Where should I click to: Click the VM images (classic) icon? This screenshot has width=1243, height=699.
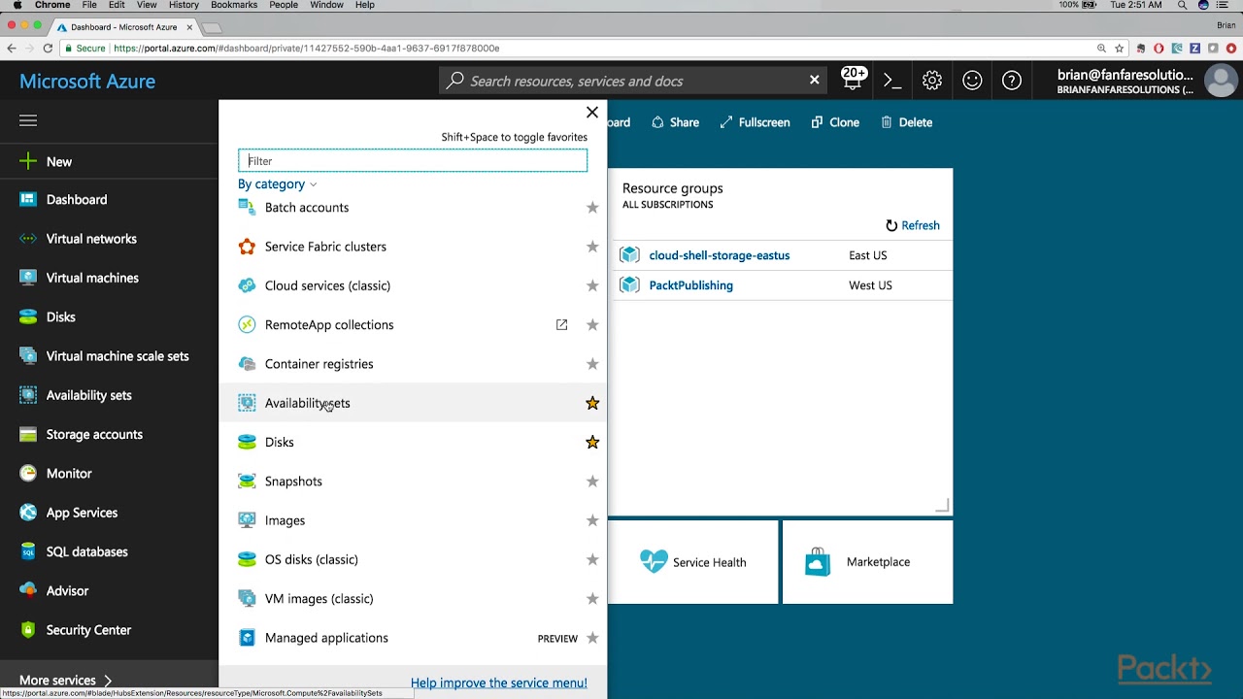[247, 599]
